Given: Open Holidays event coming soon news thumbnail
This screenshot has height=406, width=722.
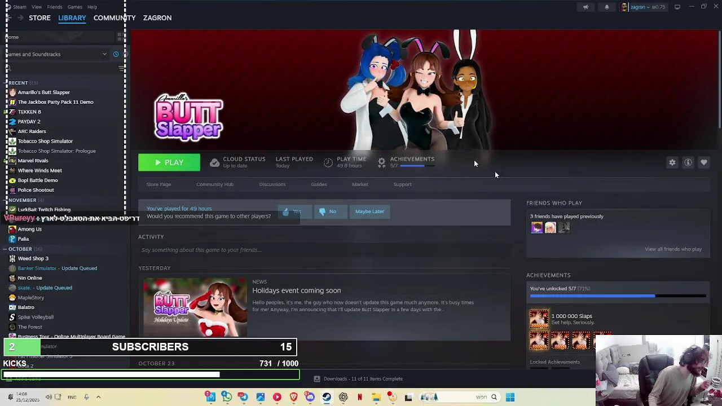Looking at the screenshot, I should (195, 307).
